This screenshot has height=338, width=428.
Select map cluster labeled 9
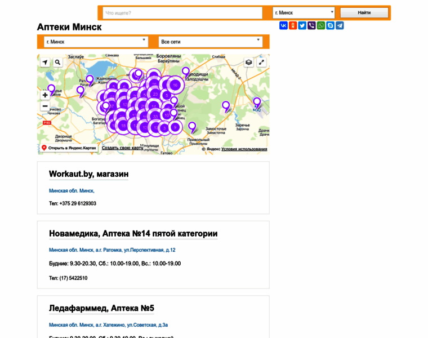pyautogui.click(x=175, y=127)
